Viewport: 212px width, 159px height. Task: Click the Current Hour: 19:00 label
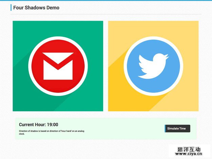(x=38, y=125)
